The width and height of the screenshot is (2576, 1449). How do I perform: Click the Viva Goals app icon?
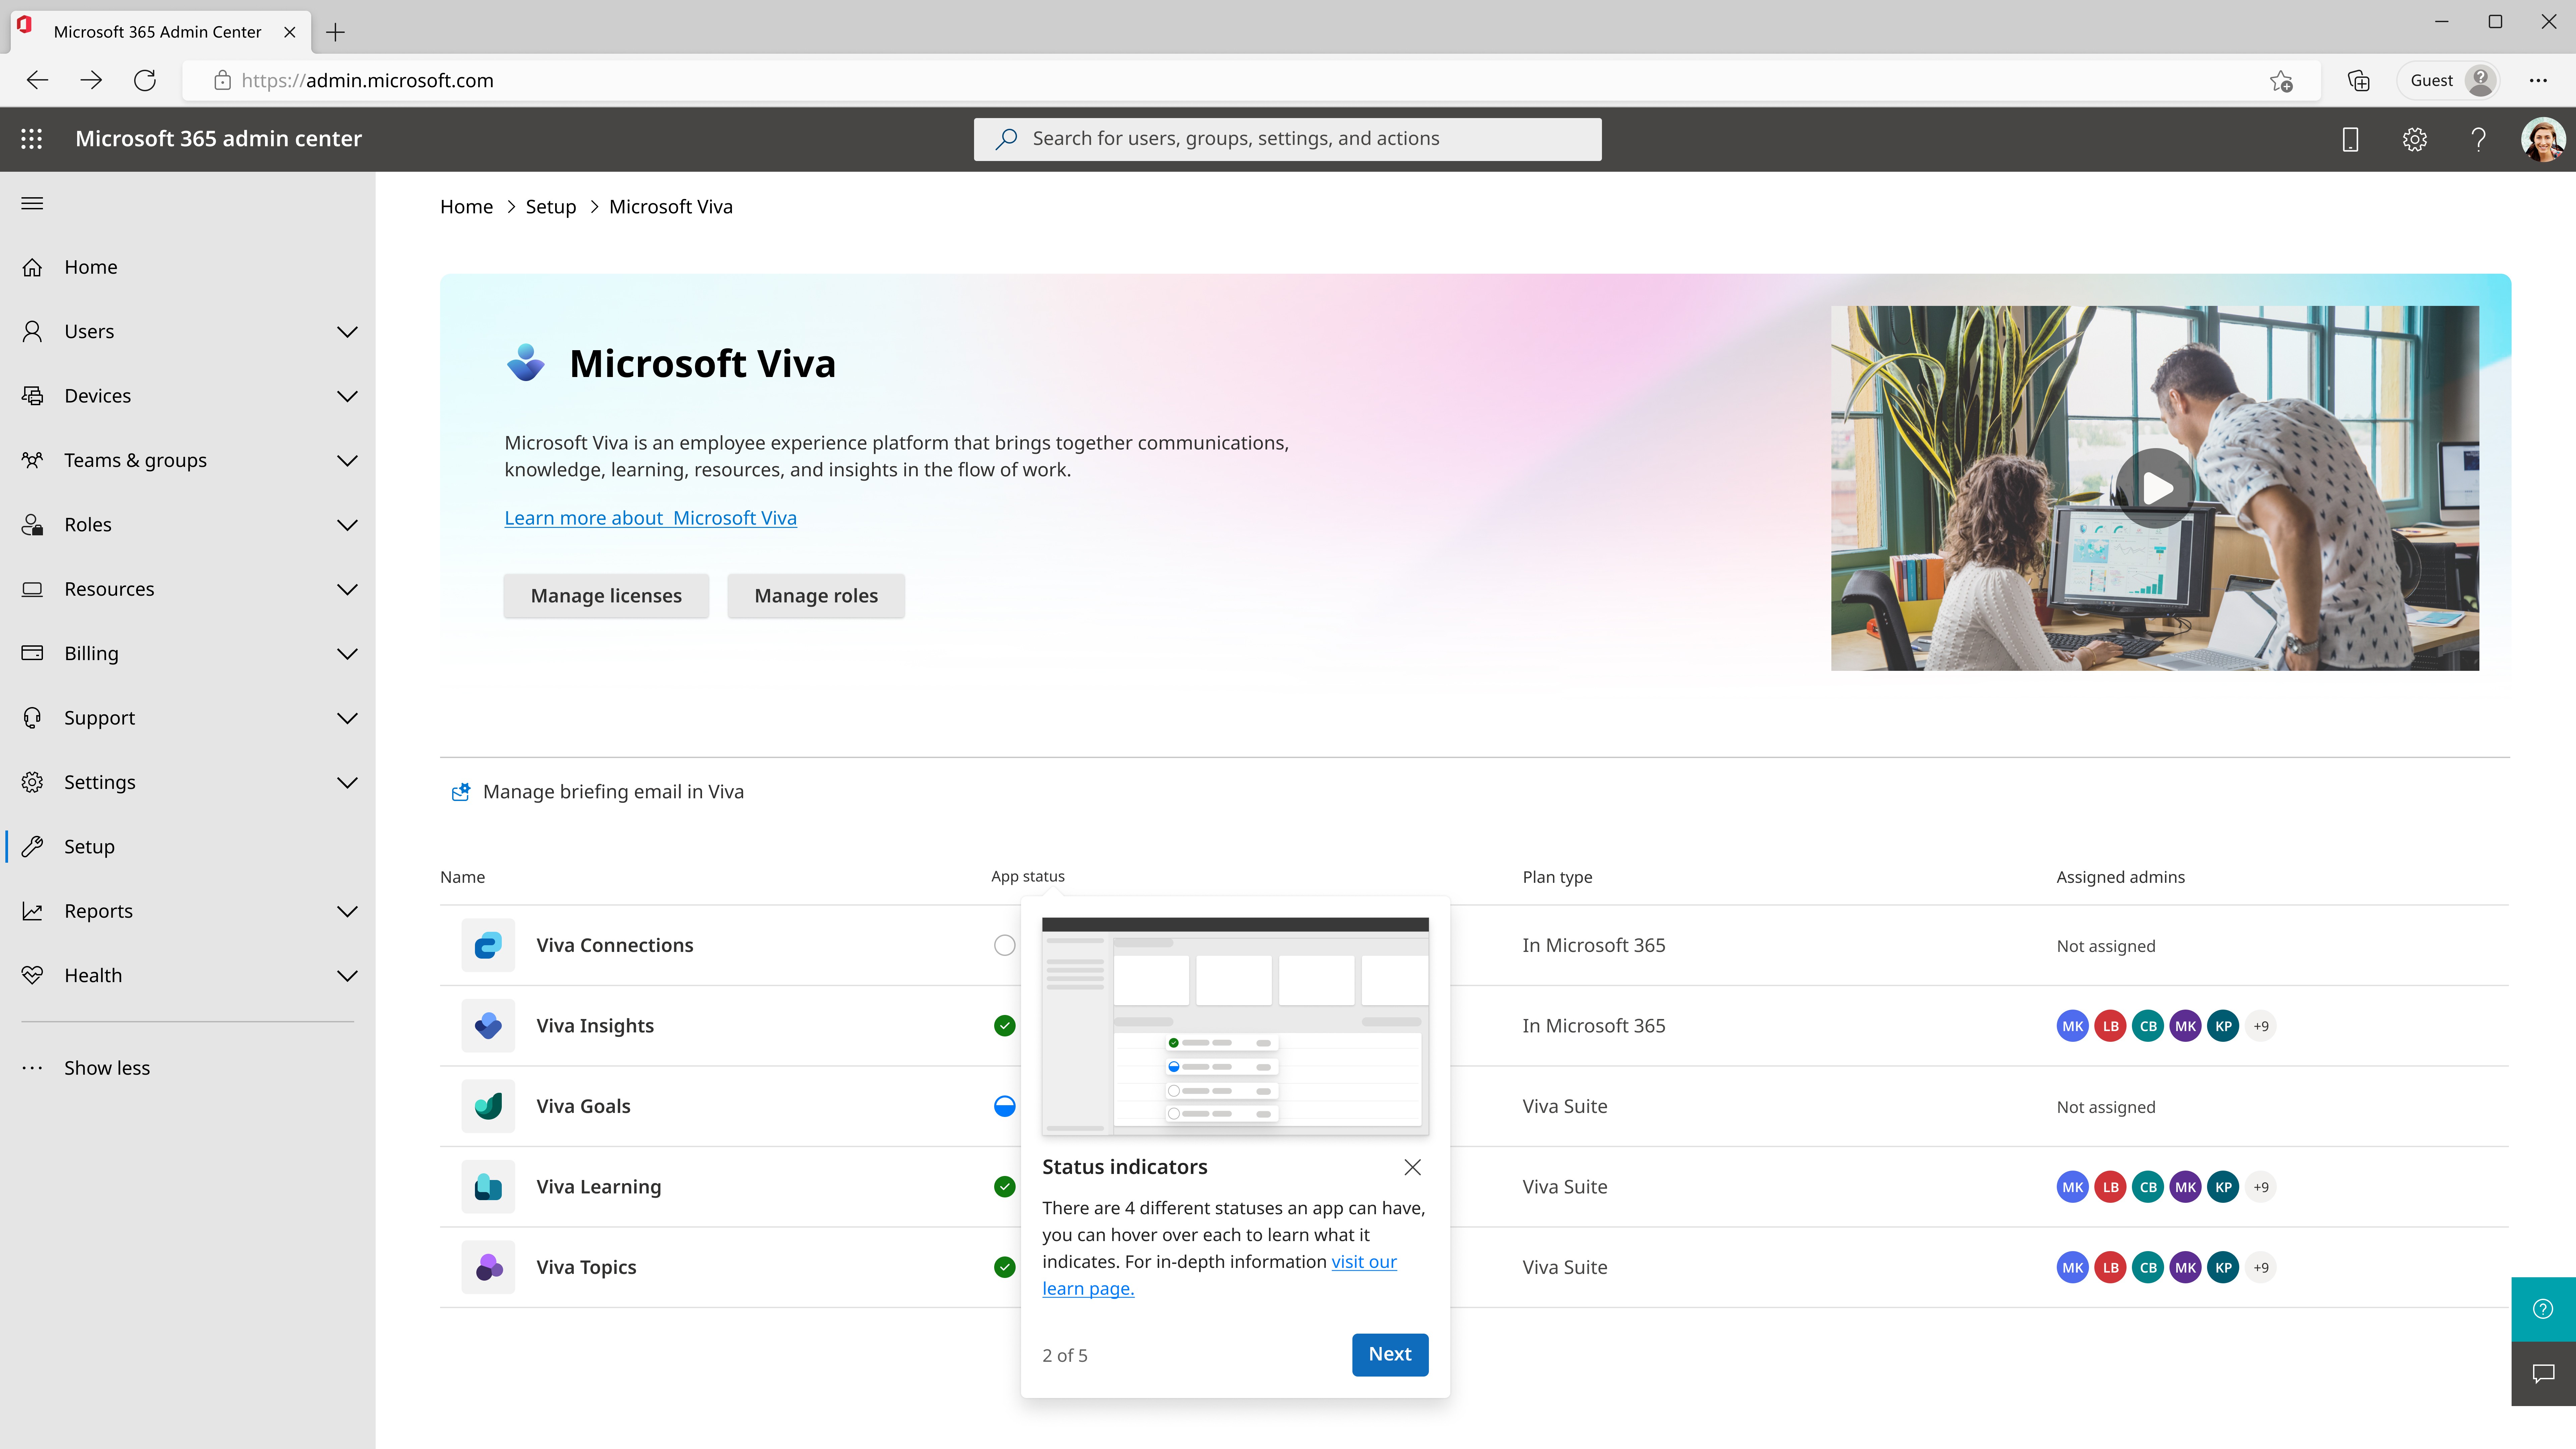(488, 1106)
